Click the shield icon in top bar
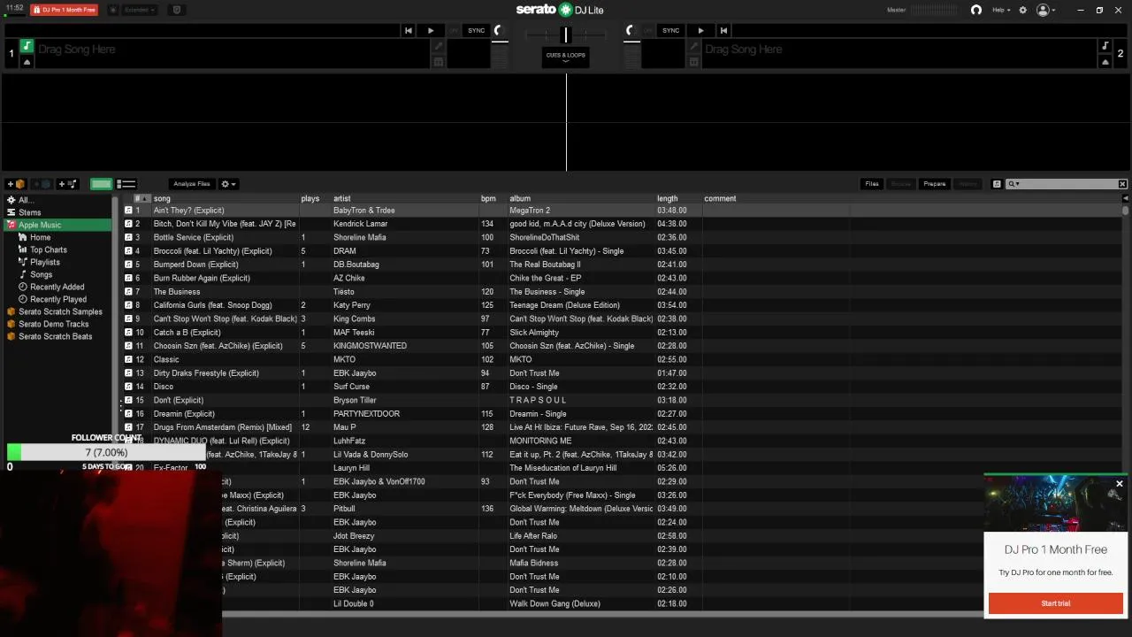Screen dimensions: 1132x637 click(x=176, y=10)
